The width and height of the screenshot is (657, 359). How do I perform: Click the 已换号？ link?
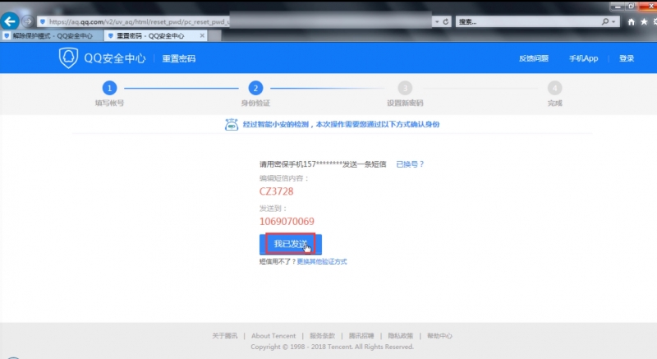pyautogui.click(x=410, y=164)
